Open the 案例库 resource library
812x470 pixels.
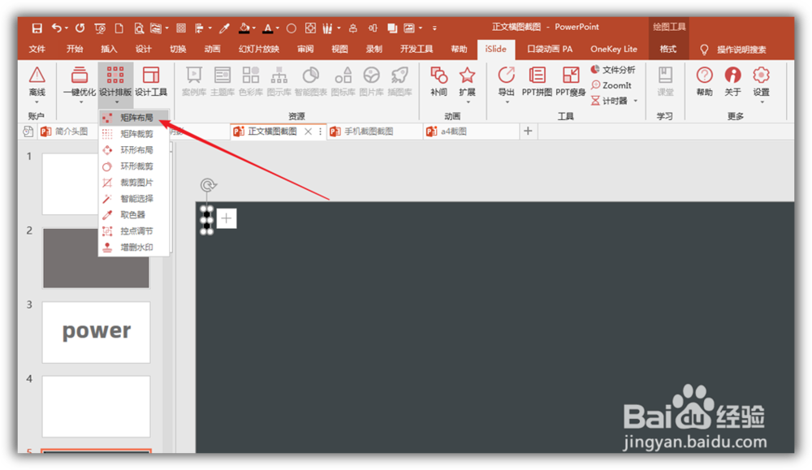(x=194, y=82)
